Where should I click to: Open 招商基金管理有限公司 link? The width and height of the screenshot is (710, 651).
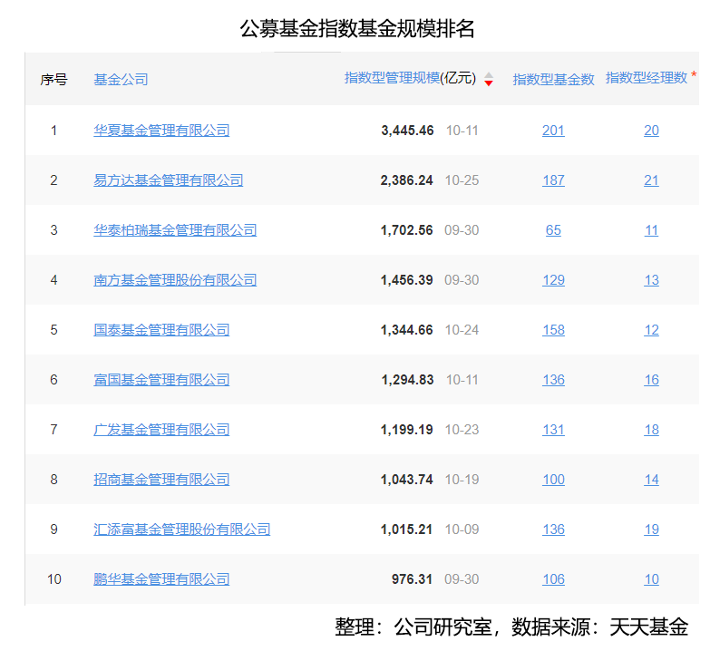[x=161, y=479]
